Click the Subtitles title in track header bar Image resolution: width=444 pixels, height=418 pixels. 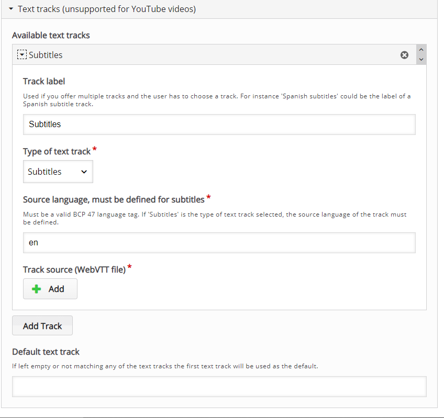46,55
